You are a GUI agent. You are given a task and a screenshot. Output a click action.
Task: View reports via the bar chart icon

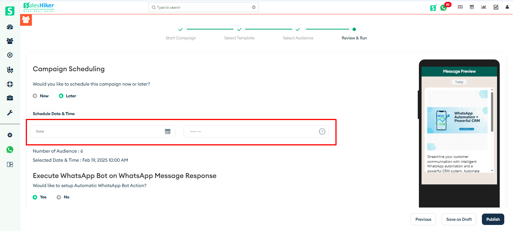pyautogui.click(x=483, y=7)
